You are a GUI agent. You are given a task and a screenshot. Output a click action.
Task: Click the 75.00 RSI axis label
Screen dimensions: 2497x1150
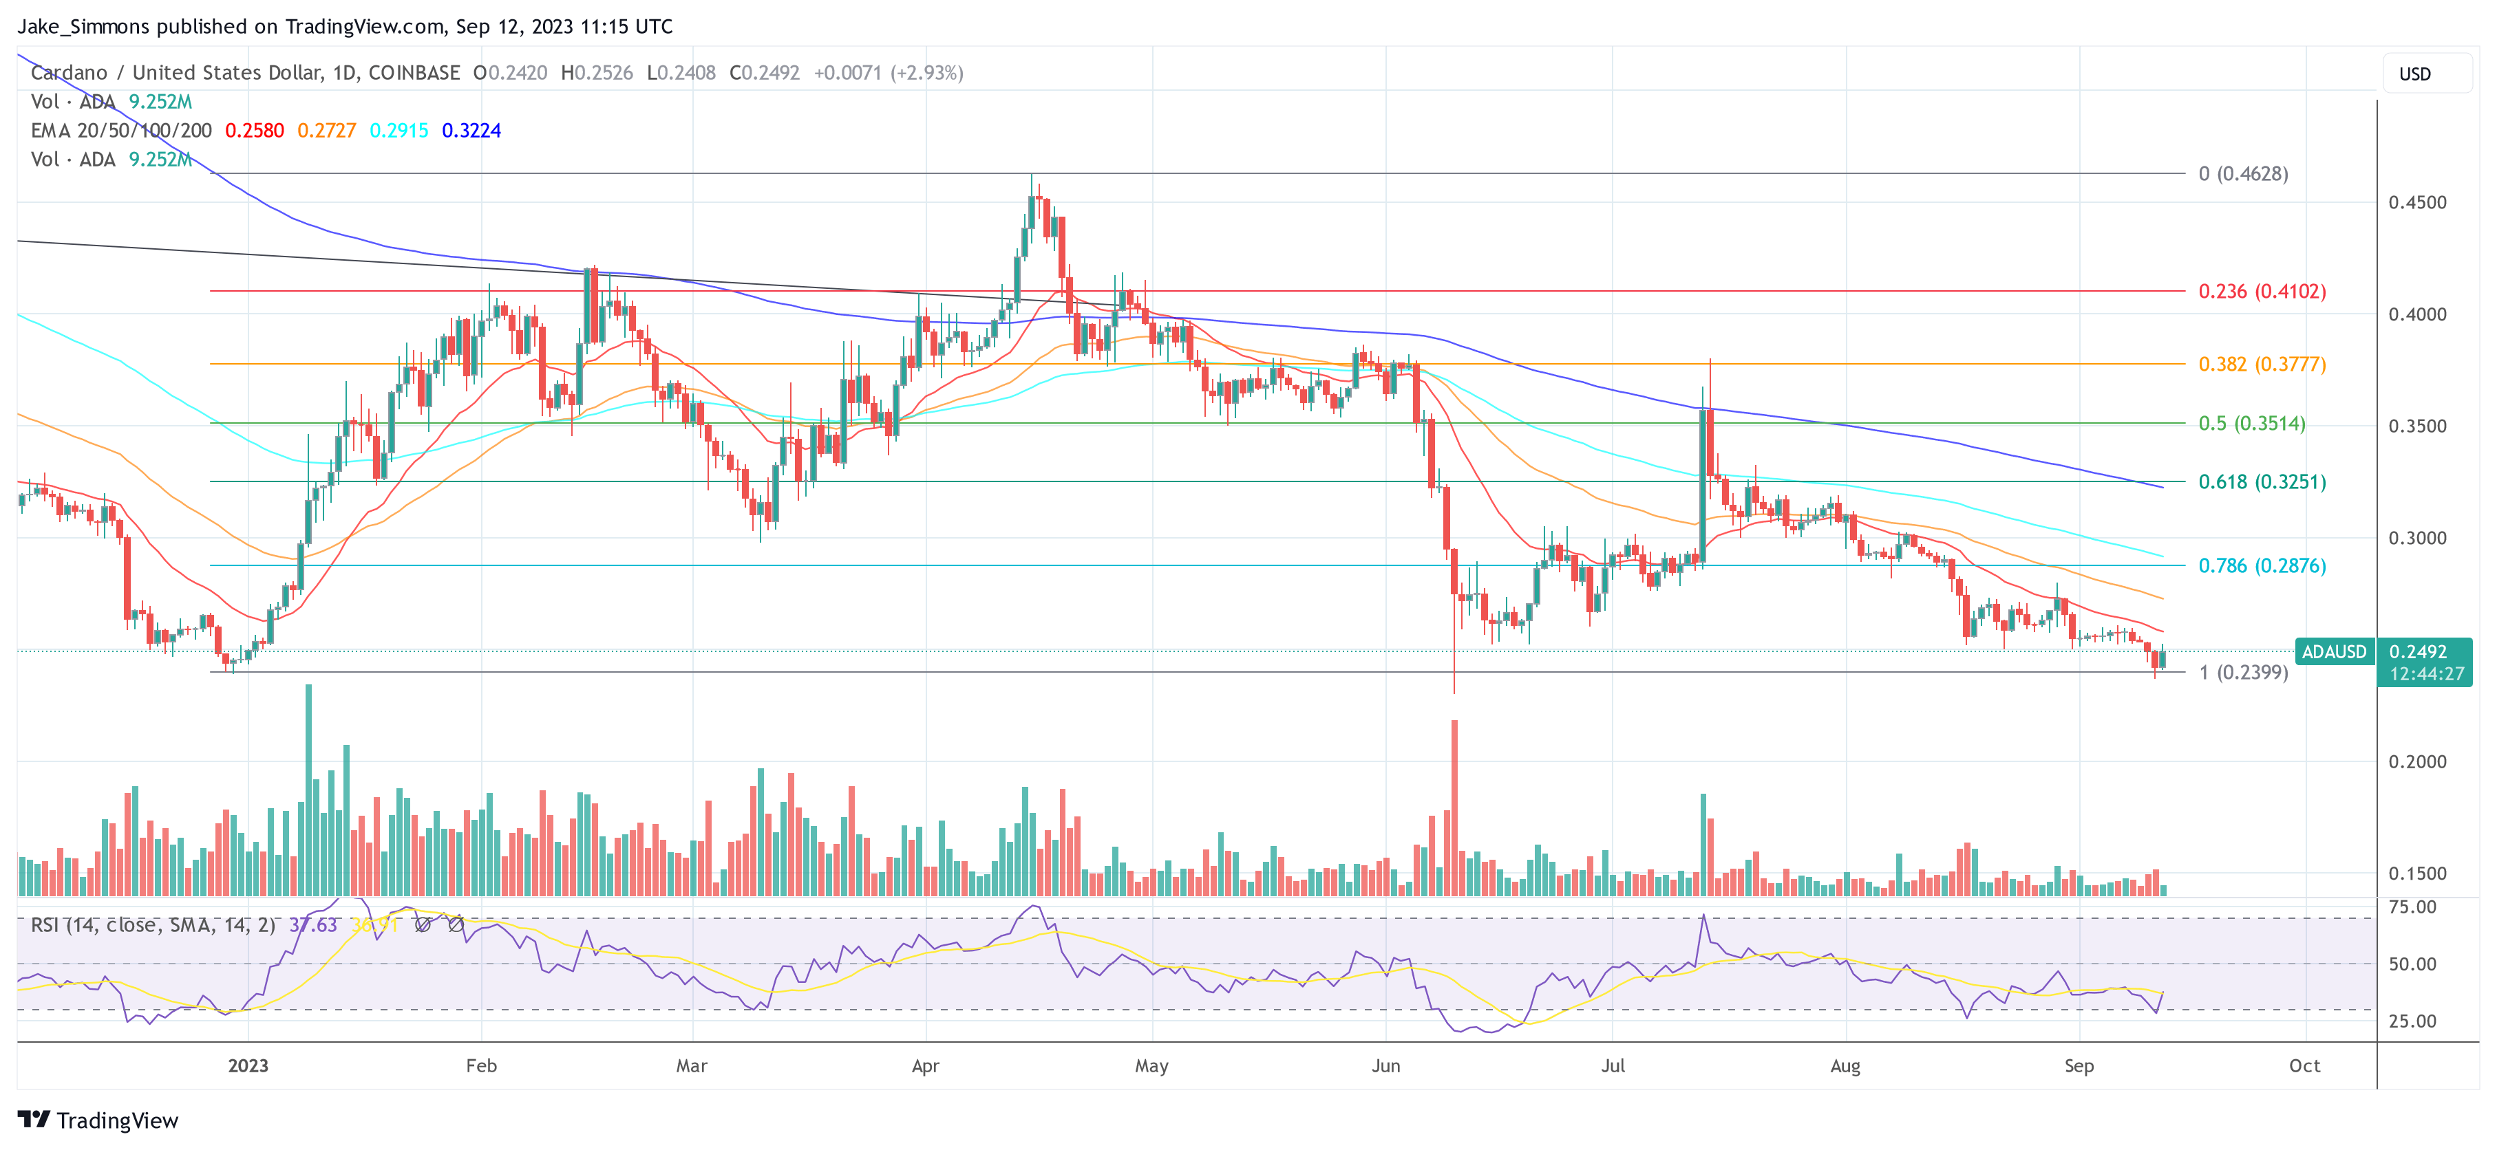pos(2412,907)
